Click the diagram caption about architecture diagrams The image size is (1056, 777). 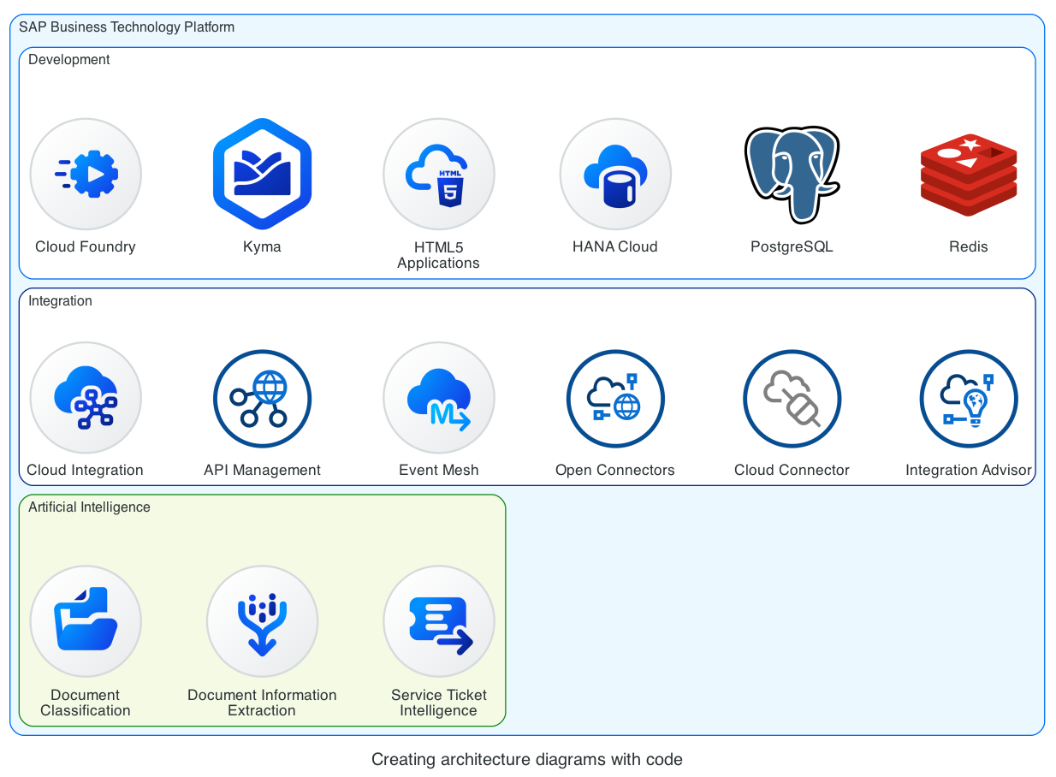coord(527,759)
